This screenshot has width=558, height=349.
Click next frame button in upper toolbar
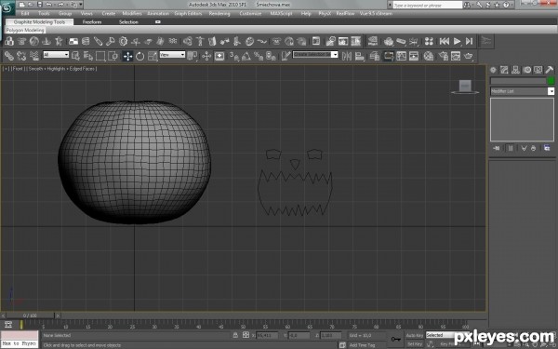tap(470, 41)
